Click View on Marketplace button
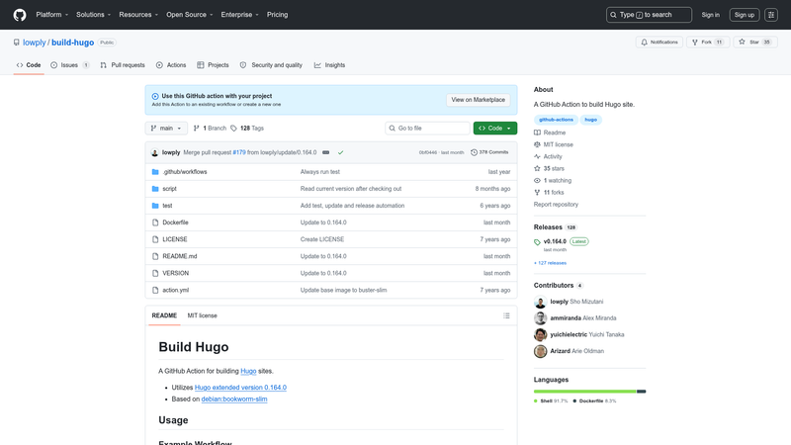 coord(478,100)
